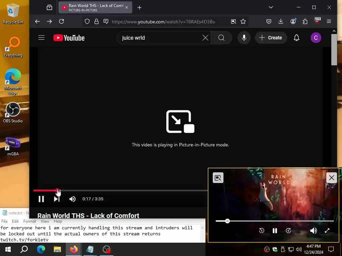342x256 pixels.
Task: Switch to Firefox in taskbar
Action: point(73,249)
